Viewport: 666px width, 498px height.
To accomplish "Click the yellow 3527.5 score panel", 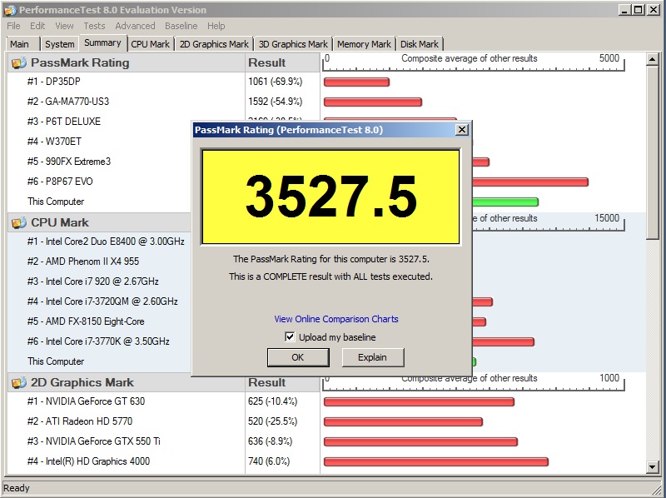I will pyautogui.click(x=331, y=197).
